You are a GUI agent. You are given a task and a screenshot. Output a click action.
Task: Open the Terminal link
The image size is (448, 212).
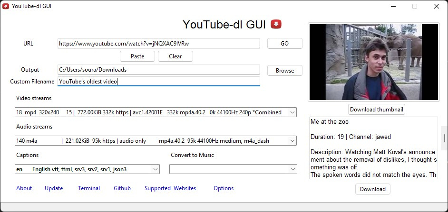tap(89, 188)
